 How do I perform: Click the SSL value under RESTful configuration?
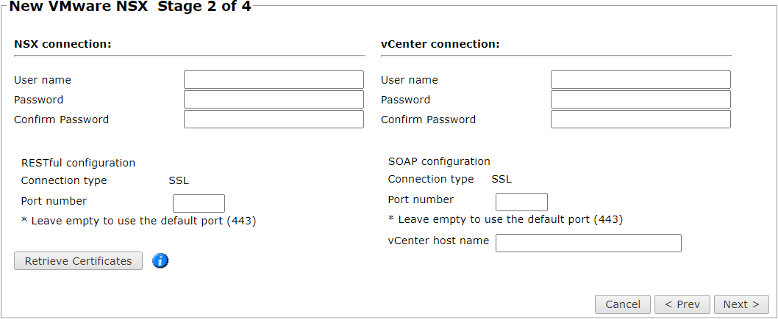(x=179, y=180)
